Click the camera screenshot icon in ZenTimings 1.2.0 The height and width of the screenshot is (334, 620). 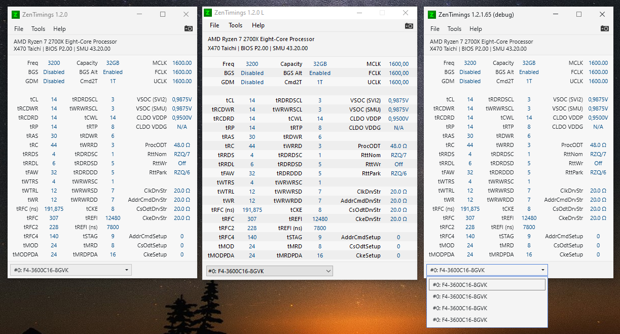tap(189, 29)
